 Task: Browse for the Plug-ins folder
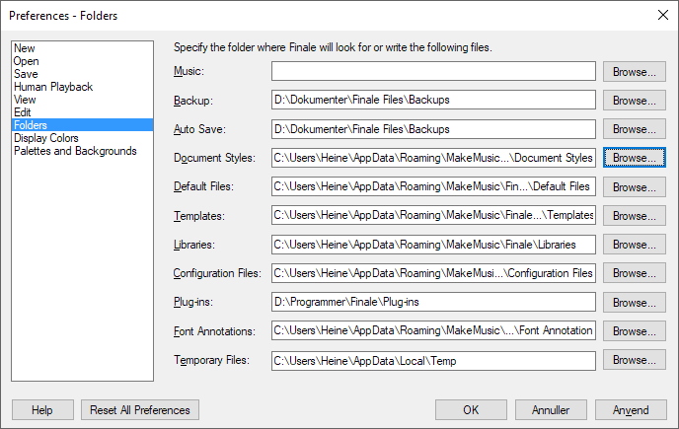pyautogui.click(x=634, y=302)
